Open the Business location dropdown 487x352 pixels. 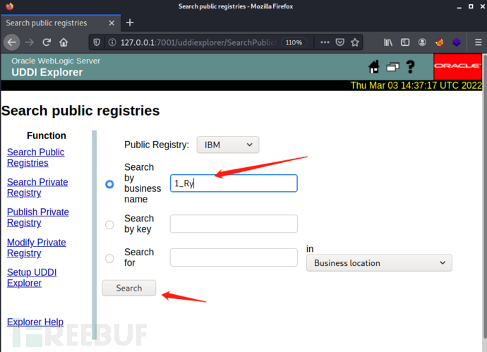point(379,263)
